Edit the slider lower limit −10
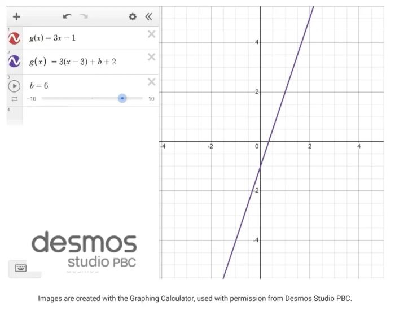The width and height of the screenshot is (395, 310). point(32,99)
